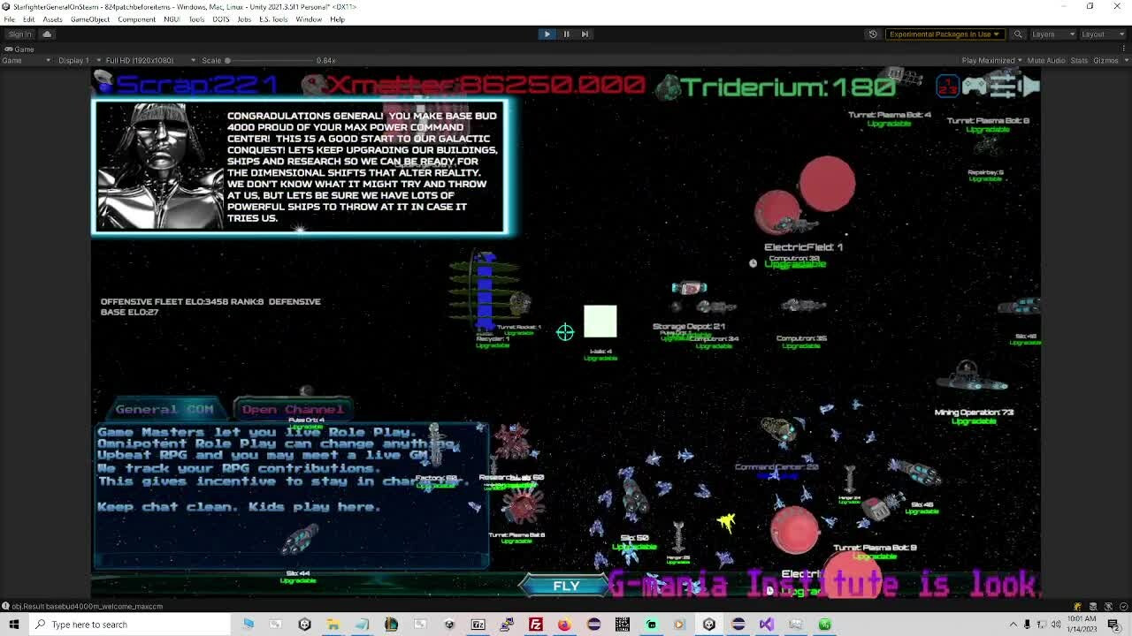
Task: Open the settings sliders icon in game HUD
Action: [1003, 86]
